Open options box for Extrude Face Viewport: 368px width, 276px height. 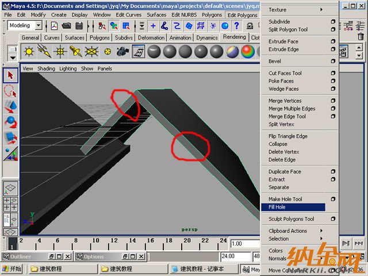tap(333, 41)
